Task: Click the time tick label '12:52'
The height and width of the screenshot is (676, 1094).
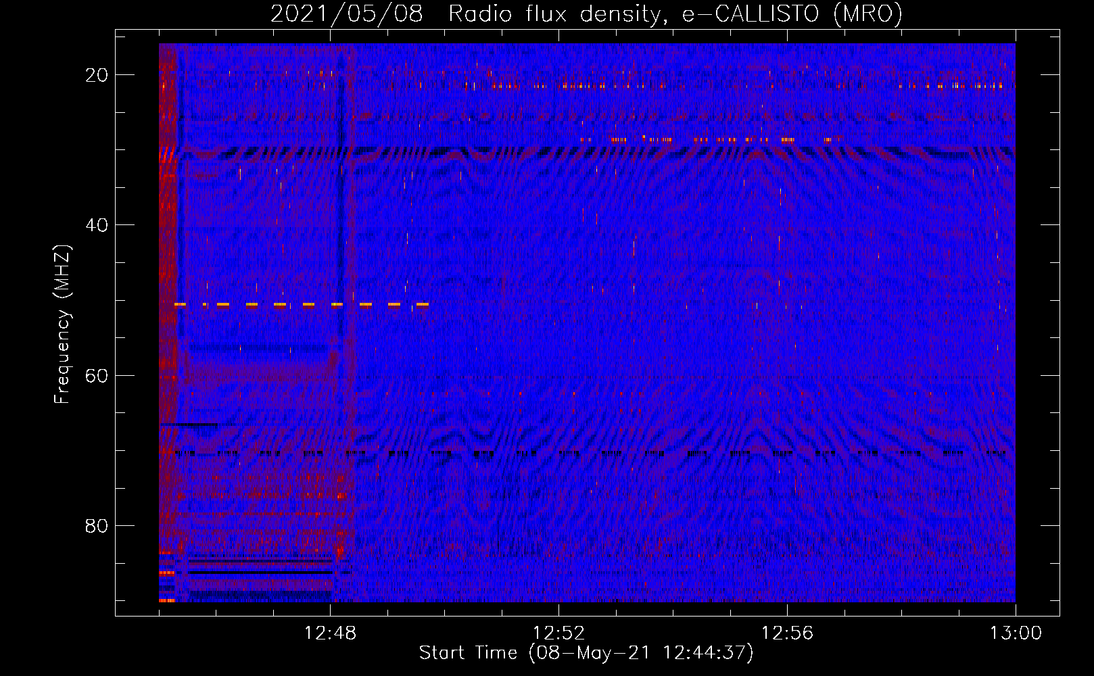Action: (558, 633)
